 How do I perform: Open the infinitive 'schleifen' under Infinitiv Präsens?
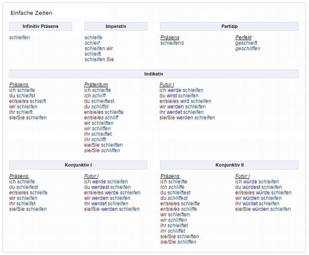pyautogui.click(x=20, y=37)
